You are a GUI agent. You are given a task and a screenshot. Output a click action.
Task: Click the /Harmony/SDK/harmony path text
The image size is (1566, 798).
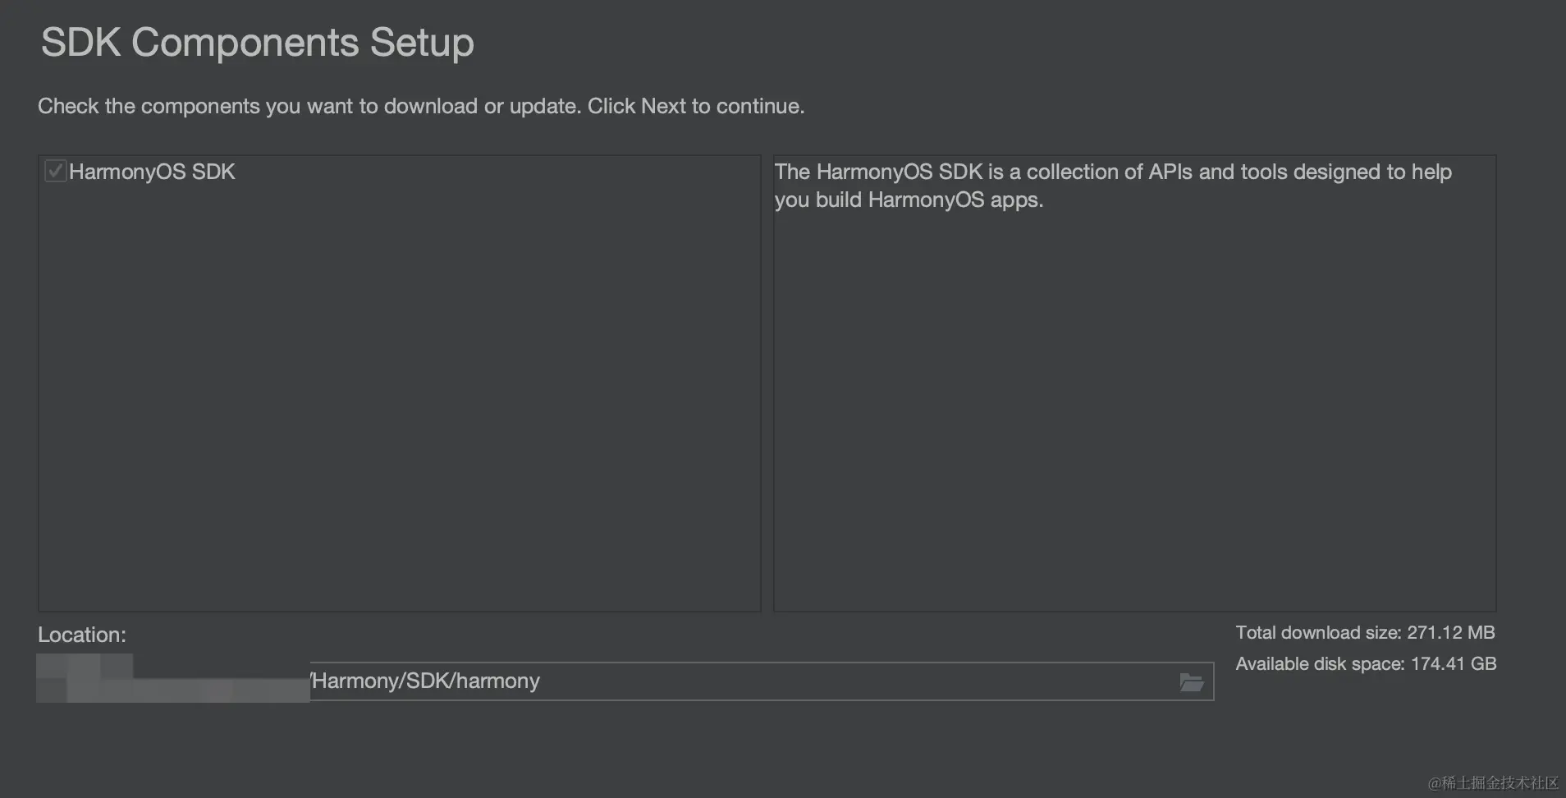425,681
